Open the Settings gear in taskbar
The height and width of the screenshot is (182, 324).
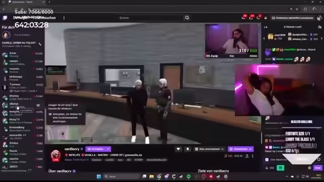pyautogui.click(x=226, y=176)
